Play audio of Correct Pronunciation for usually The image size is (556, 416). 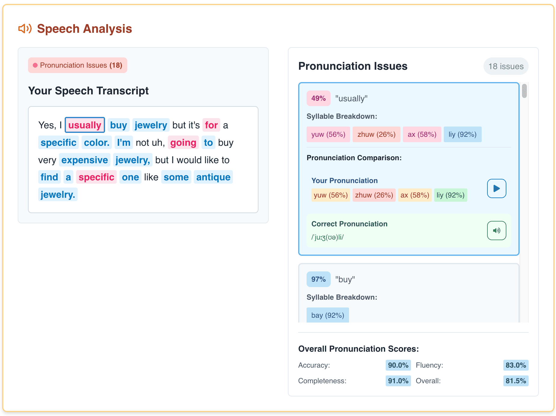[x=496, y=231]
